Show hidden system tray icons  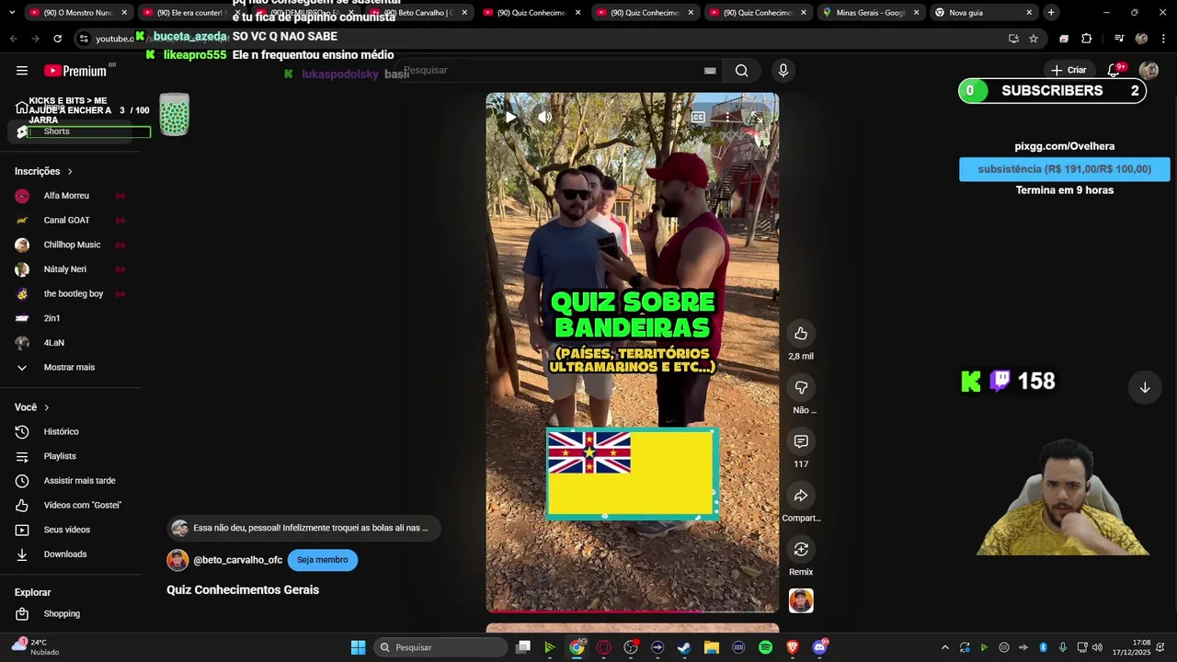coord(944,647)
